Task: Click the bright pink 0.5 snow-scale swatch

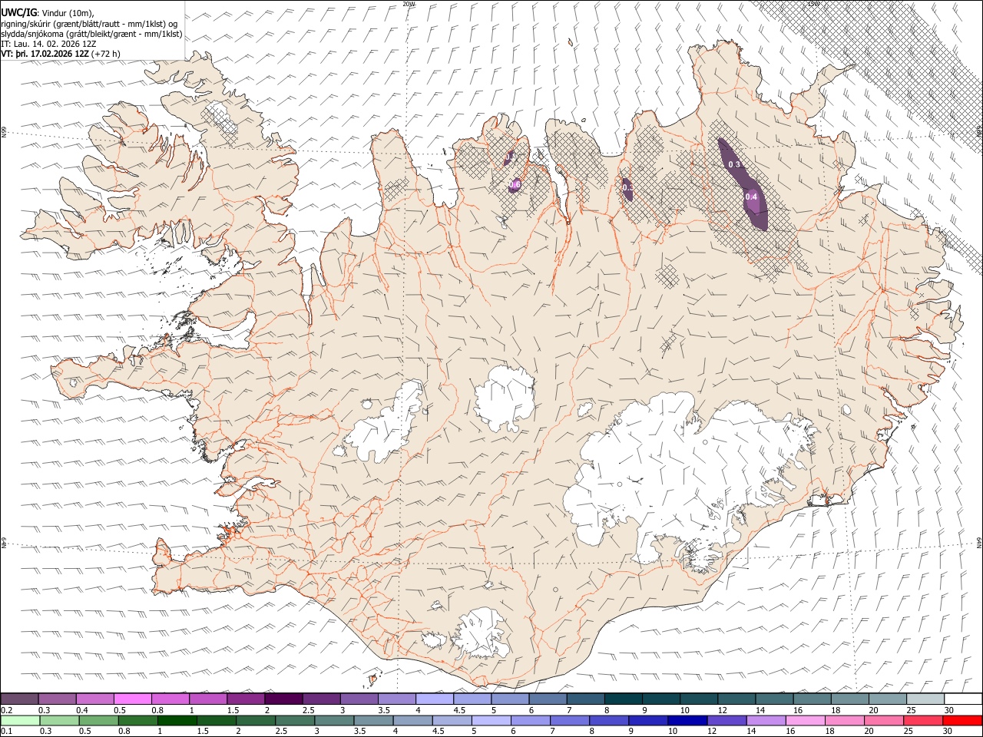Action: [x=132, y=699]
